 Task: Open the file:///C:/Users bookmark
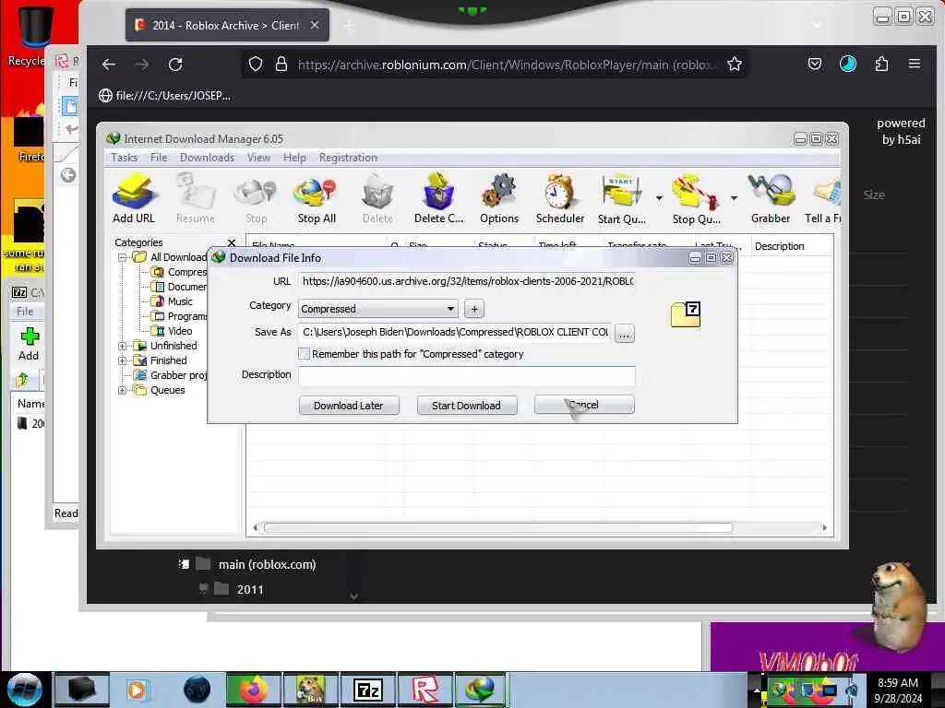coord(164,95)
